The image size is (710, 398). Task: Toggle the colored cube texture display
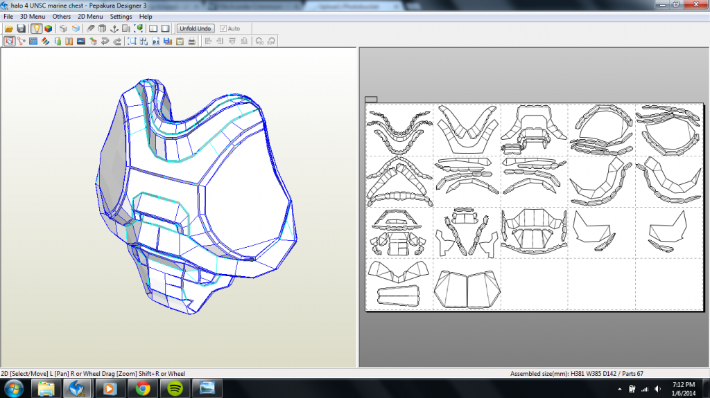coord(48,28)
